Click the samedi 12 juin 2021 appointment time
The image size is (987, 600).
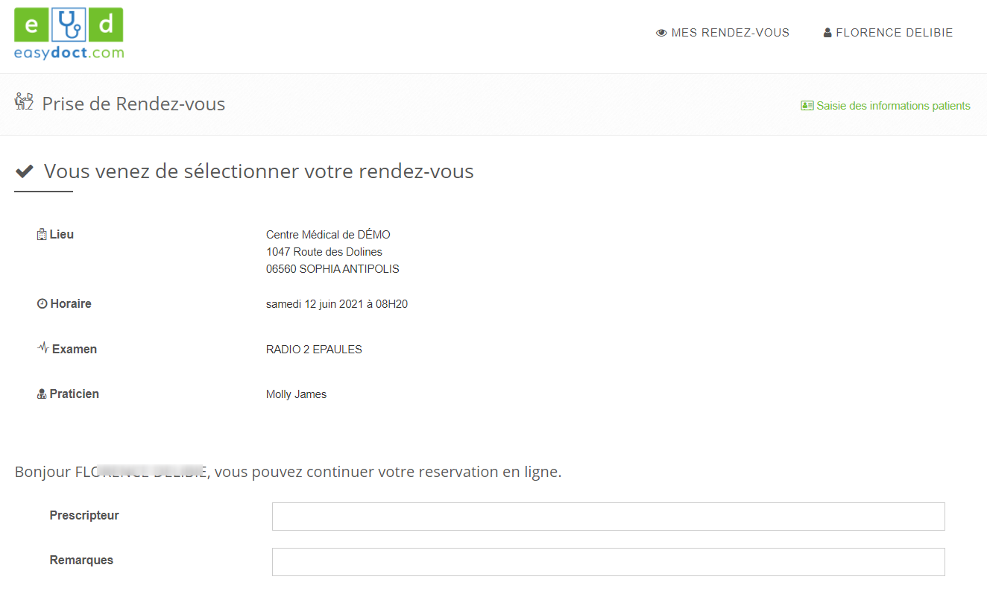pos(337,304)
